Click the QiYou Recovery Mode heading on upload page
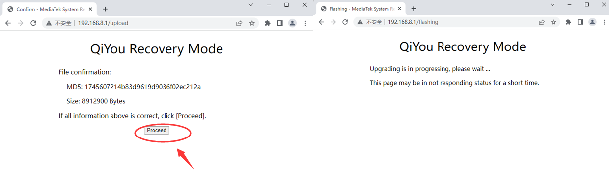The height and width of the screenshot is (183, 609). click(157, 49)
